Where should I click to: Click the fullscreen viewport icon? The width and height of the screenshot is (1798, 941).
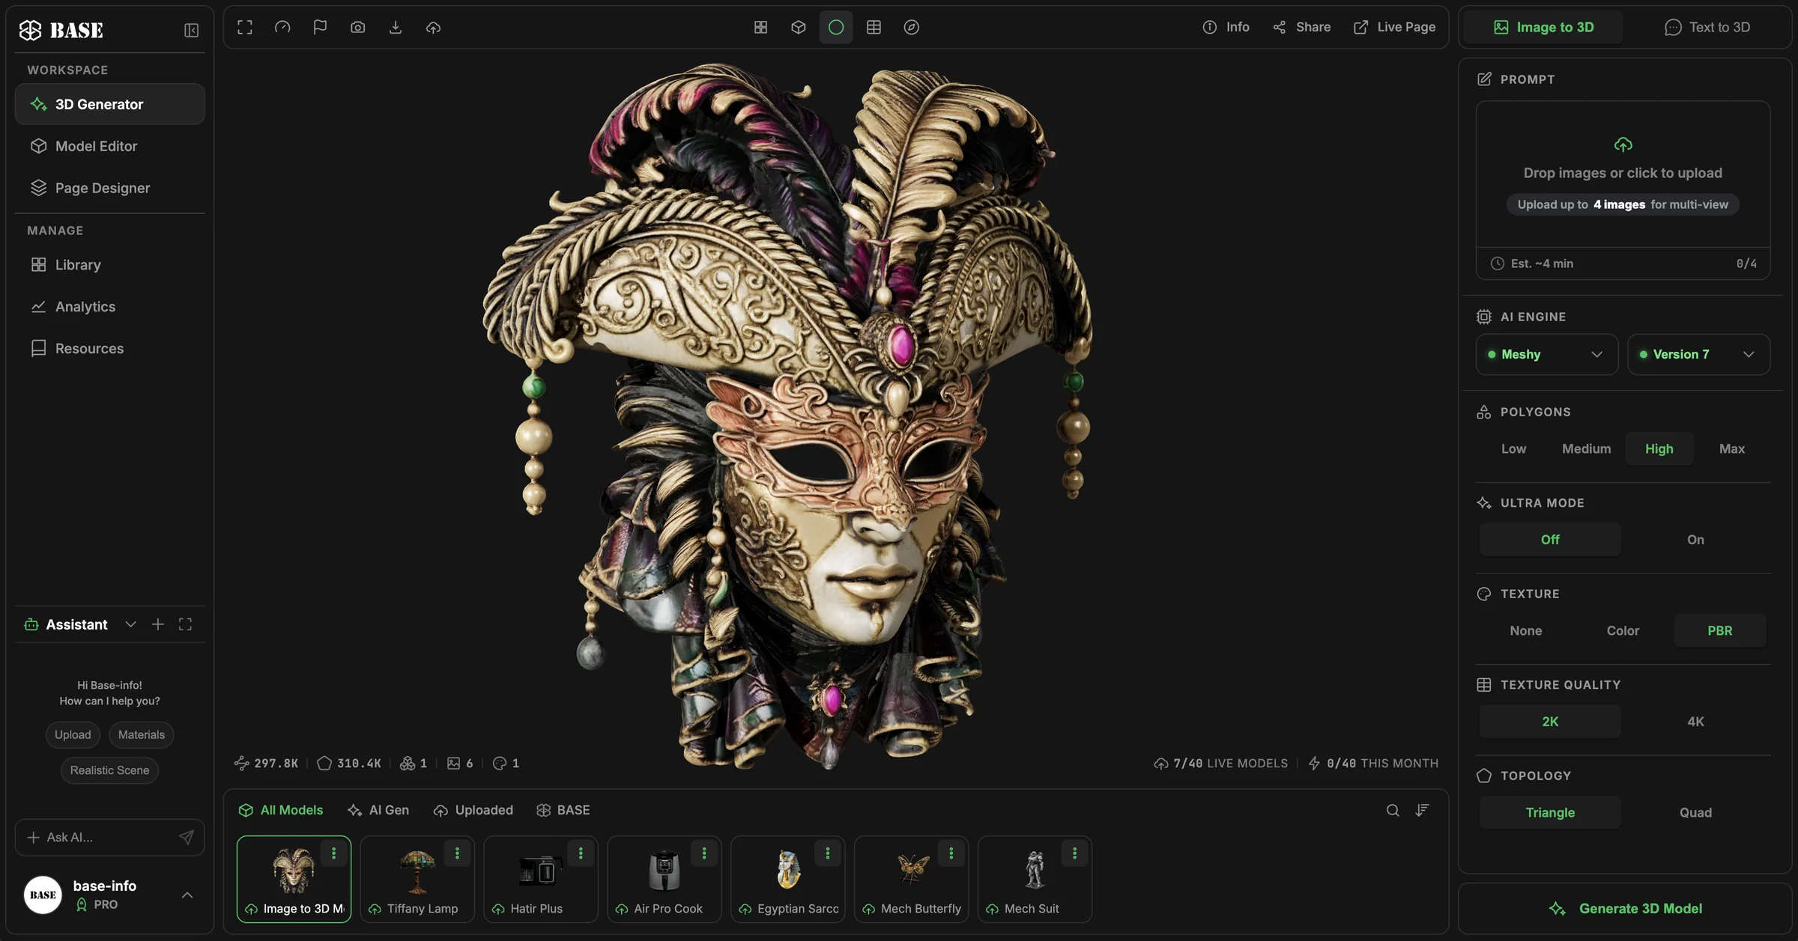pyautogui.click(x=245, y=28)
